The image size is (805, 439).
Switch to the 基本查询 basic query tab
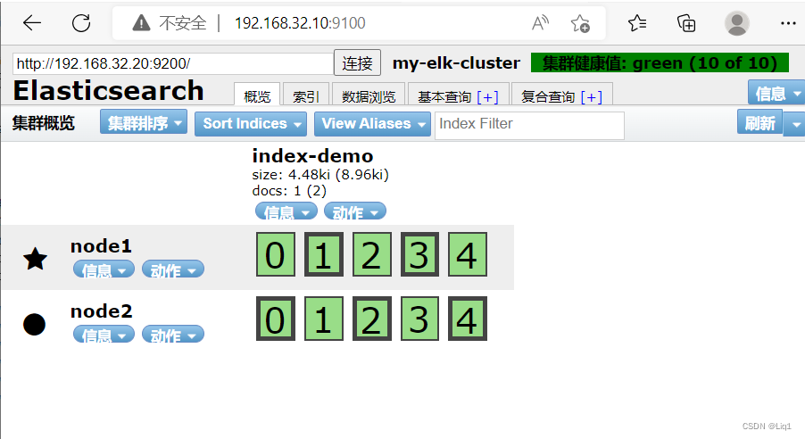coord(444,96)
